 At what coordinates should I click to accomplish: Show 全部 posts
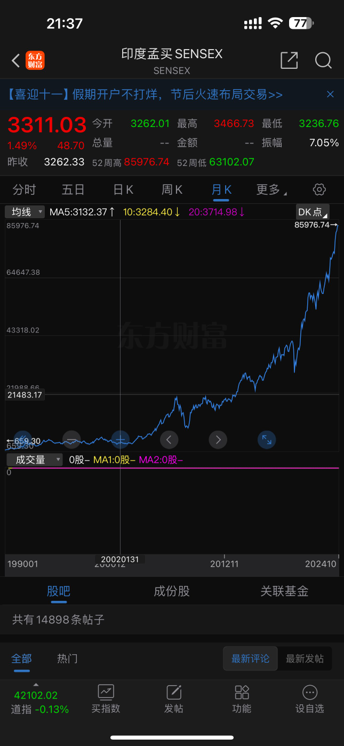pos(22,658)
